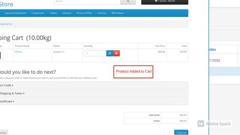Screen dimensions: 240x135
Task: Open the MP3 Players menu
Action: coord(117,13)
